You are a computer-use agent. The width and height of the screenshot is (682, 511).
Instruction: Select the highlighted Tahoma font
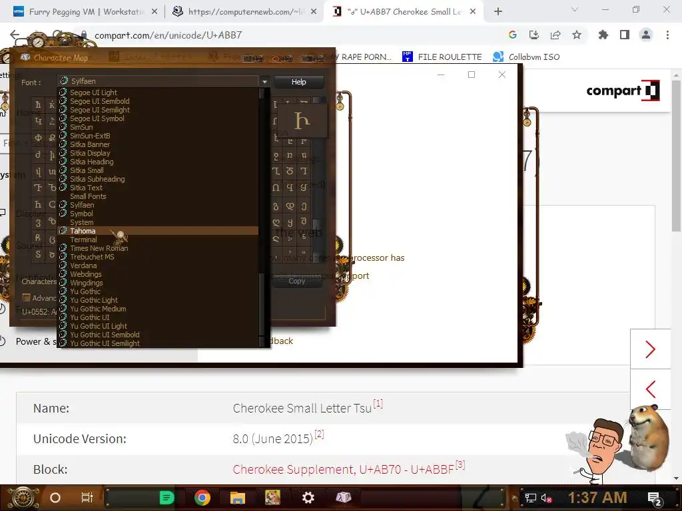pyautogui.click(x=159, y=231)
